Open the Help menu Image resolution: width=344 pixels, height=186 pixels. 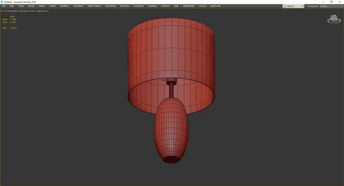click(x=176, y=6)
